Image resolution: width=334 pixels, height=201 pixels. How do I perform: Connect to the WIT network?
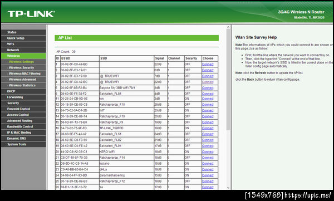tap(208, 110)
